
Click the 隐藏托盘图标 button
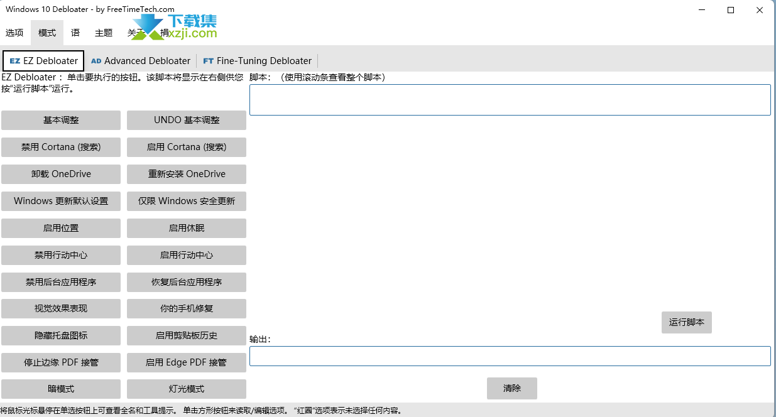coord(61,335)
